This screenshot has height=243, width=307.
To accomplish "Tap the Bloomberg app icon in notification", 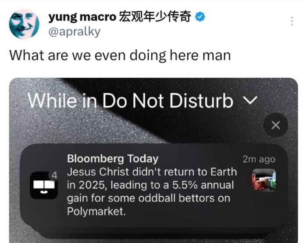I will point(44,185).
